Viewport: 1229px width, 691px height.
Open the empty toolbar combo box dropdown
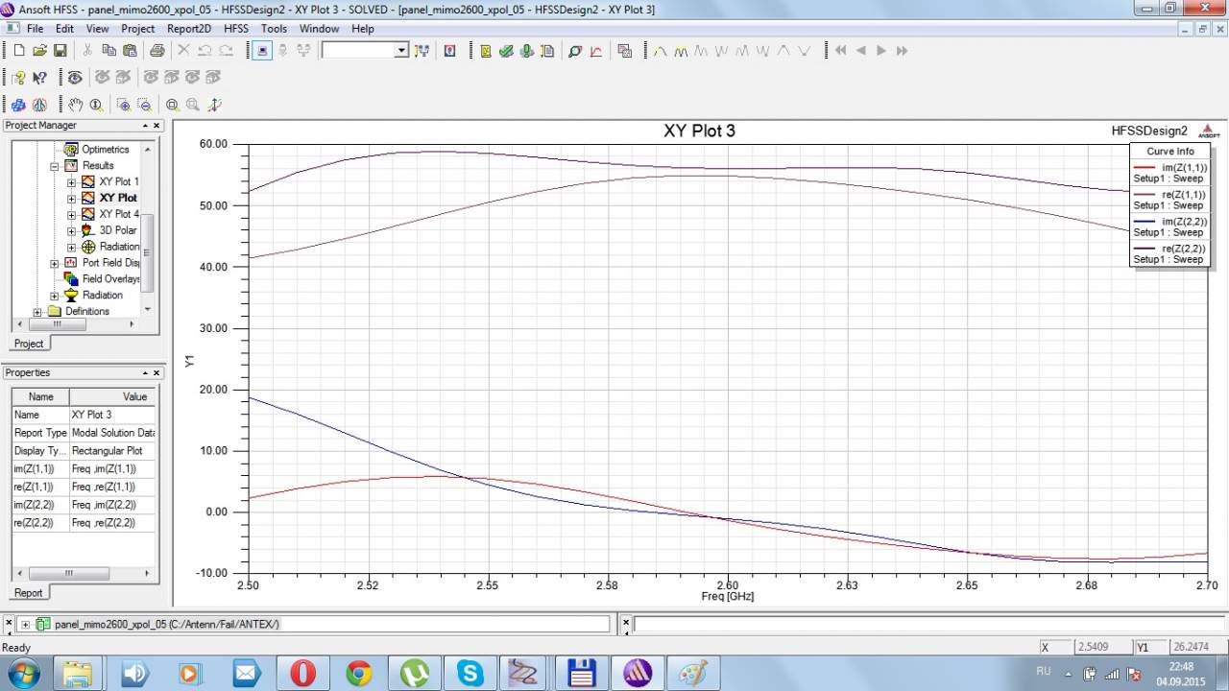tap(401, 51)
